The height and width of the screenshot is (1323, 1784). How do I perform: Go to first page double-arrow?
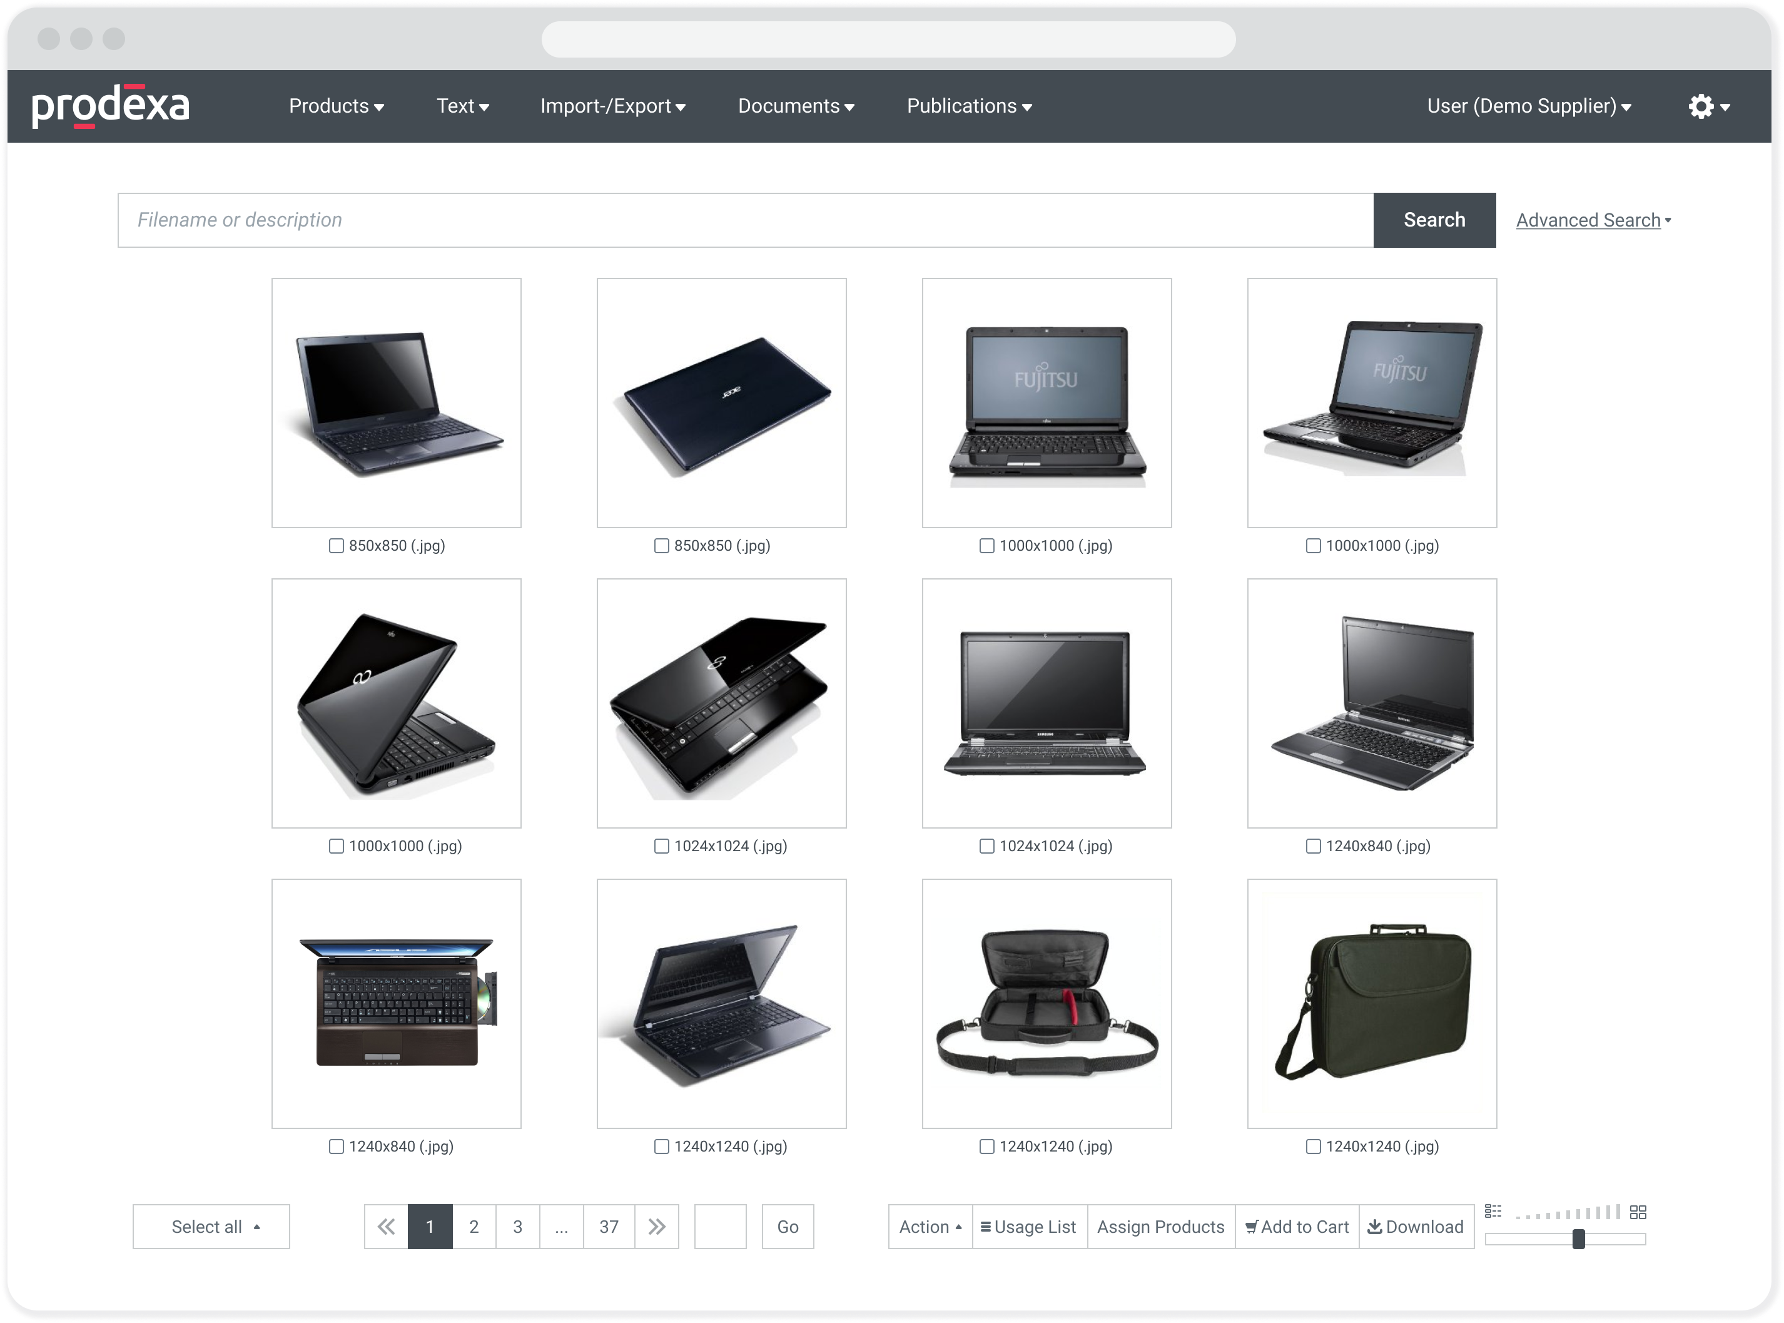coord(386,1226)
